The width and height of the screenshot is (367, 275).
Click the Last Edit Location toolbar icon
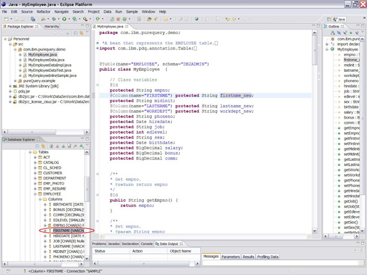[228, 19]
